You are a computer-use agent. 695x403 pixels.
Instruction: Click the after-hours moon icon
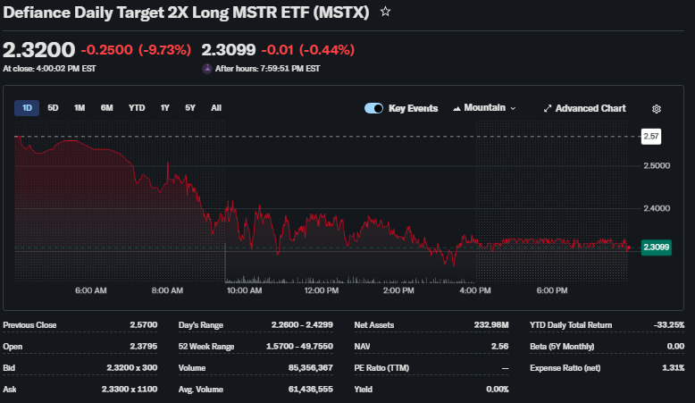207,68
